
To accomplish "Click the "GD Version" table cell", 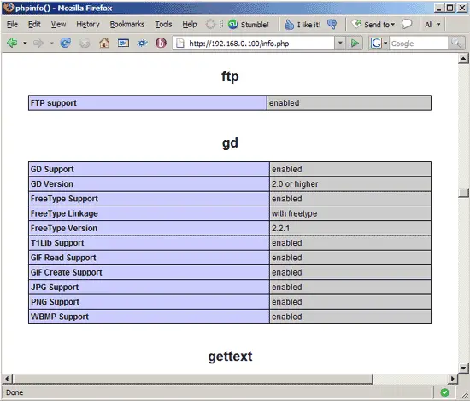I will [149, 183].
